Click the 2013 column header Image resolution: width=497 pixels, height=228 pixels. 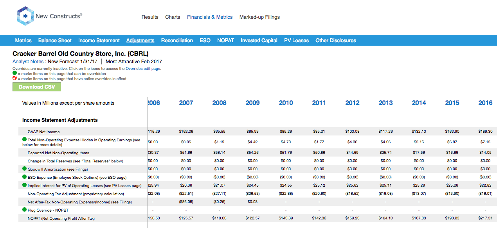click(385, 103)
